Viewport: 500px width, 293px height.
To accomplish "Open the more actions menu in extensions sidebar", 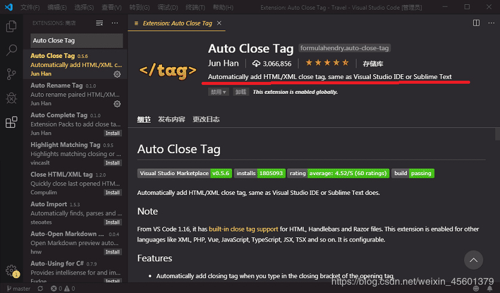I will pyautogui.click(x=115, y=23).
